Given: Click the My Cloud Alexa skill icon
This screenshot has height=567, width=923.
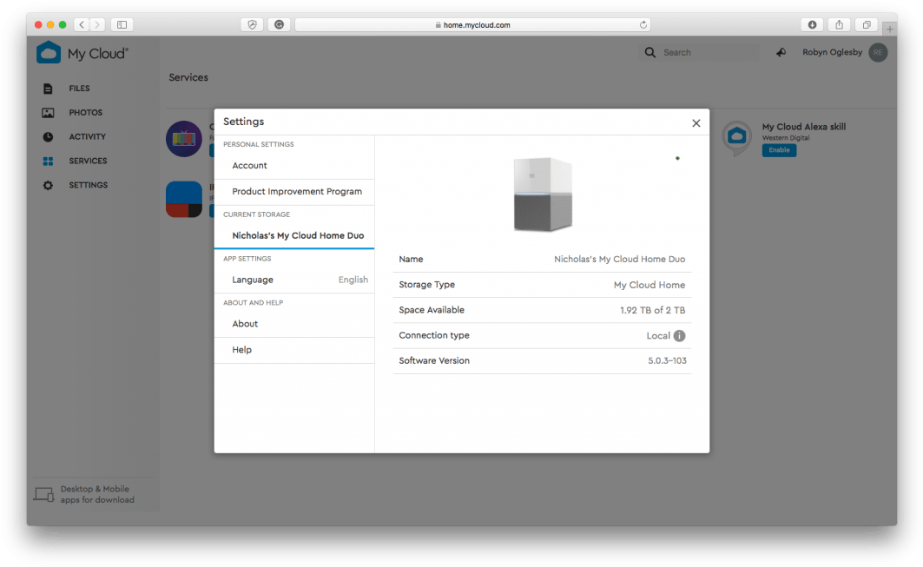Looking at the screenshot, I should (x=736, y=138).
